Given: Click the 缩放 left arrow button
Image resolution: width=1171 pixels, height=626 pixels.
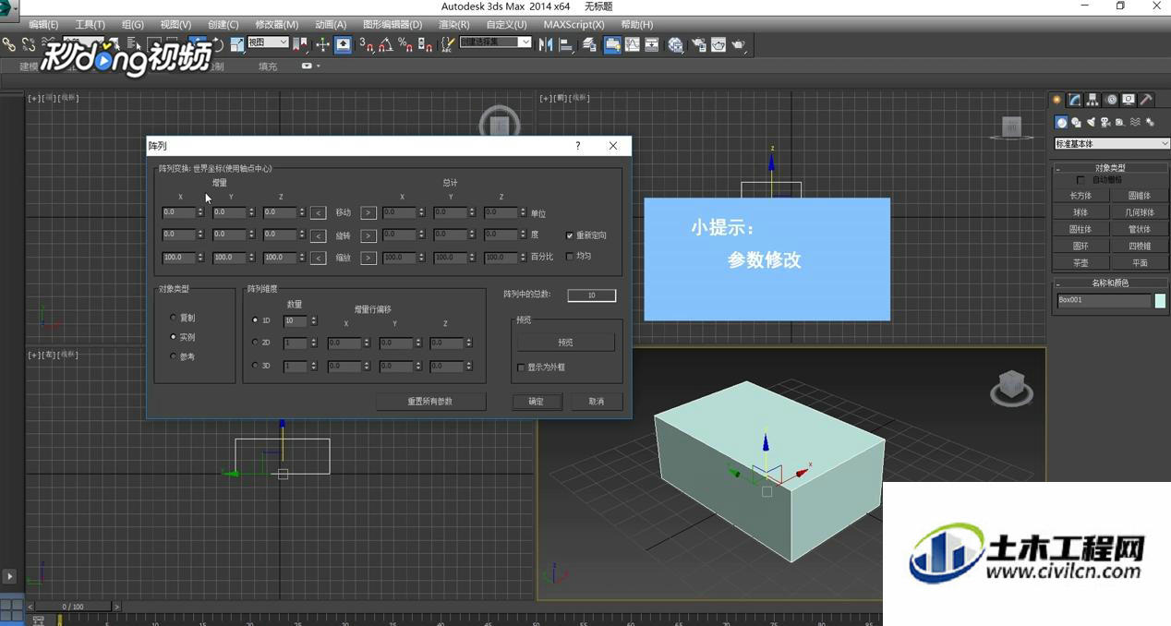Looking at the screenshot, I should [x=318, y=258].
